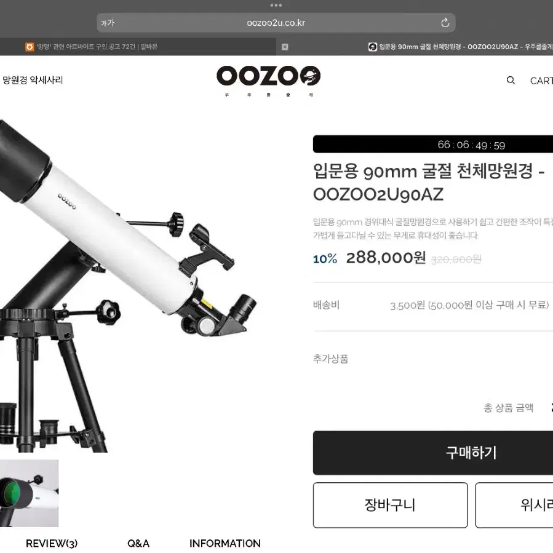553x553 pixels.
Task: Open the text size reader menu
Action: (108, 23)
